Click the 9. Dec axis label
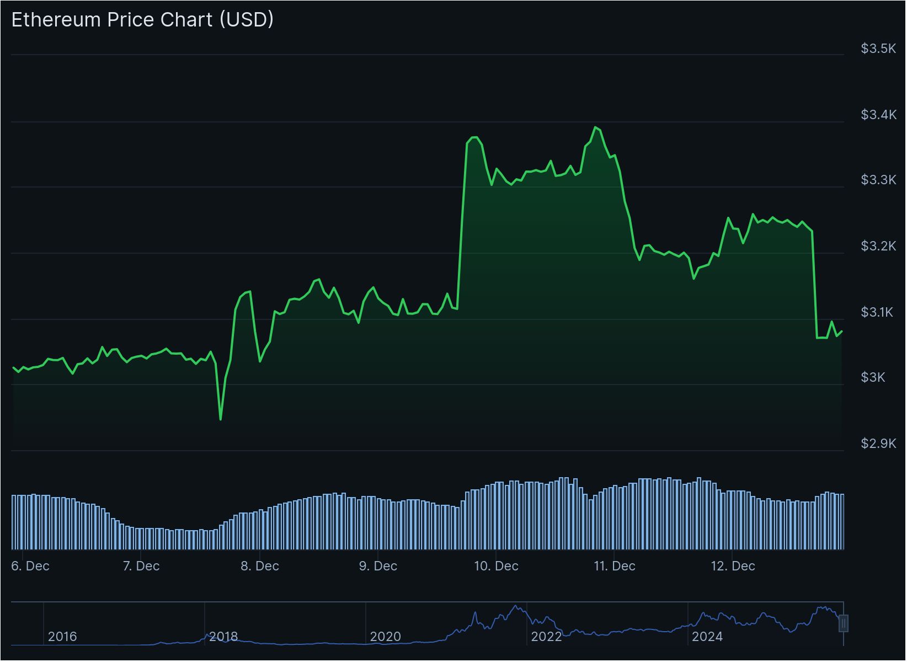Viewport: 907px width, 662px height. point(378,566)
